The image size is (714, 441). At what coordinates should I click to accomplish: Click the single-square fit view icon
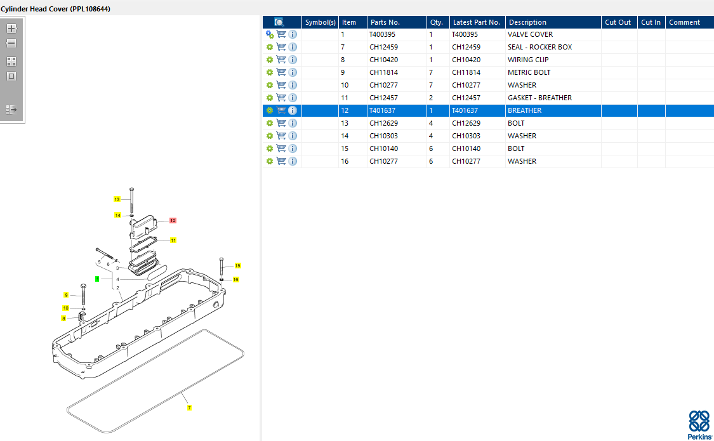point(11,76)
